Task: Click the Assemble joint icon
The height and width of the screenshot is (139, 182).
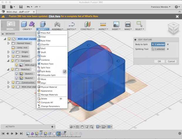Action: click(x=57, y=24)
